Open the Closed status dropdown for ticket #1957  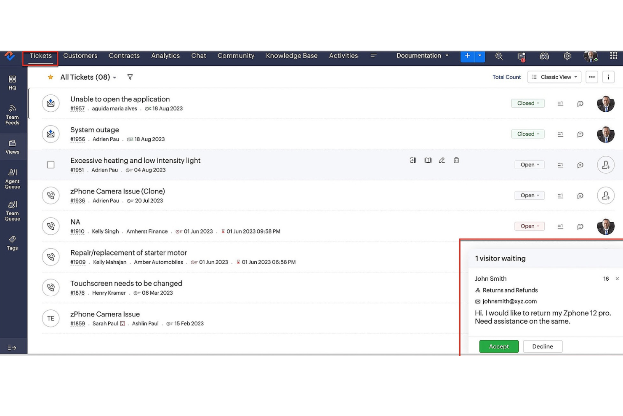tap(527, 103)
